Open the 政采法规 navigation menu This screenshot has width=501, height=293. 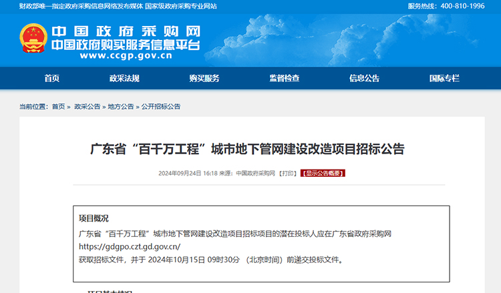tap(124, 78)
